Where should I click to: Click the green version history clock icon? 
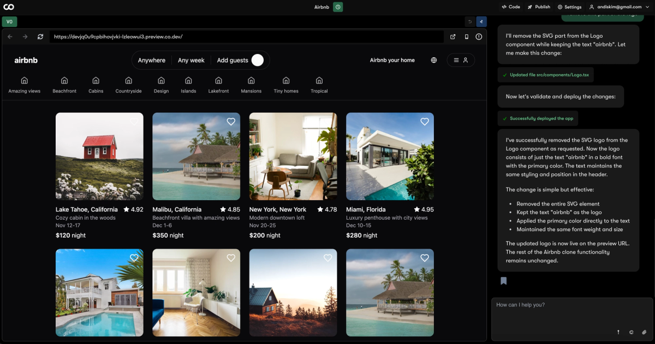pyautogui.click(x=338, y=7)
